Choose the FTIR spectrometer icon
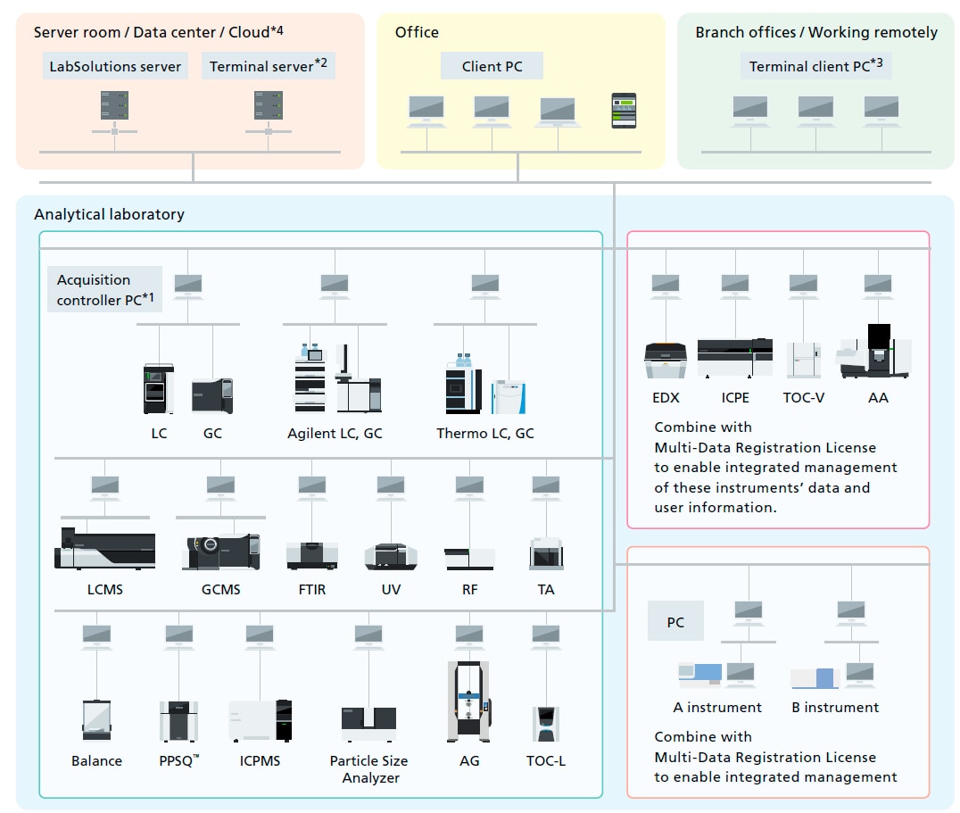 click(x=311, y=556)
